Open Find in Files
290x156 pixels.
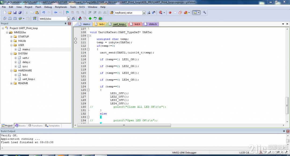coord(111,13)
